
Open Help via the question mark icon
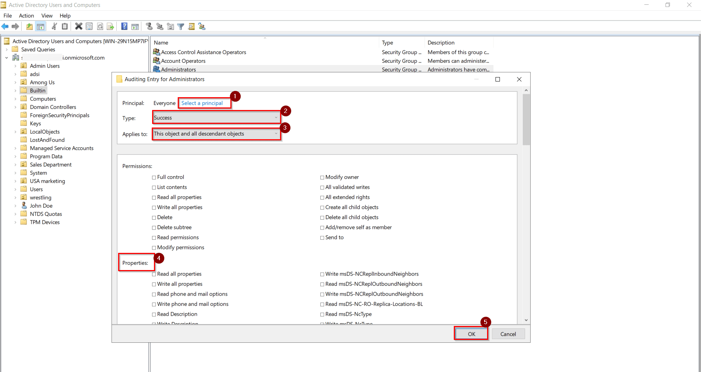123,26
